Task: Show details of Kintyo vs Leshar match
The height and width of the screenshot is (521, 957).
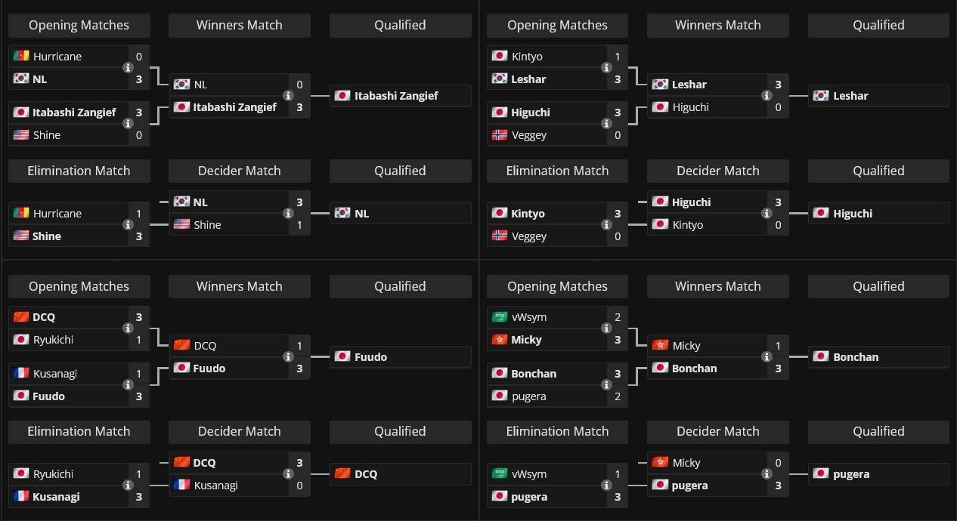Action: (607, 68)
